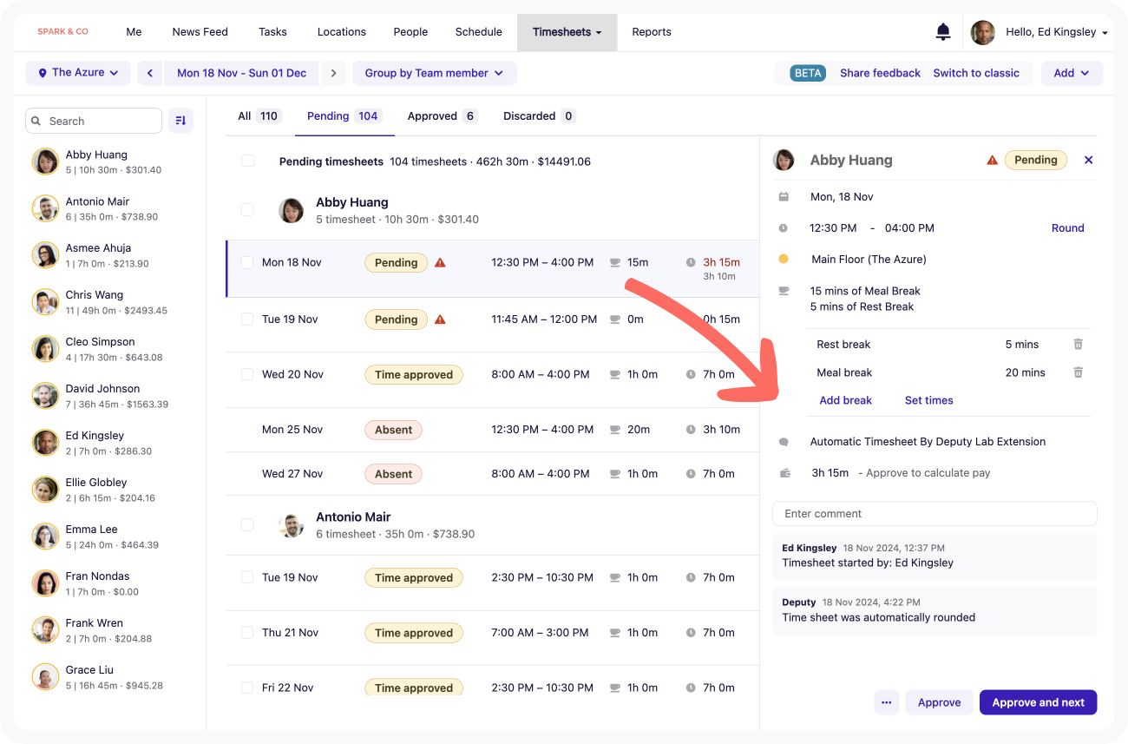1128x744 pixels.
Task: Click the calendar icon beside Mon, 18 Nov
Action: pyautogui.click(x=784, y=197)
